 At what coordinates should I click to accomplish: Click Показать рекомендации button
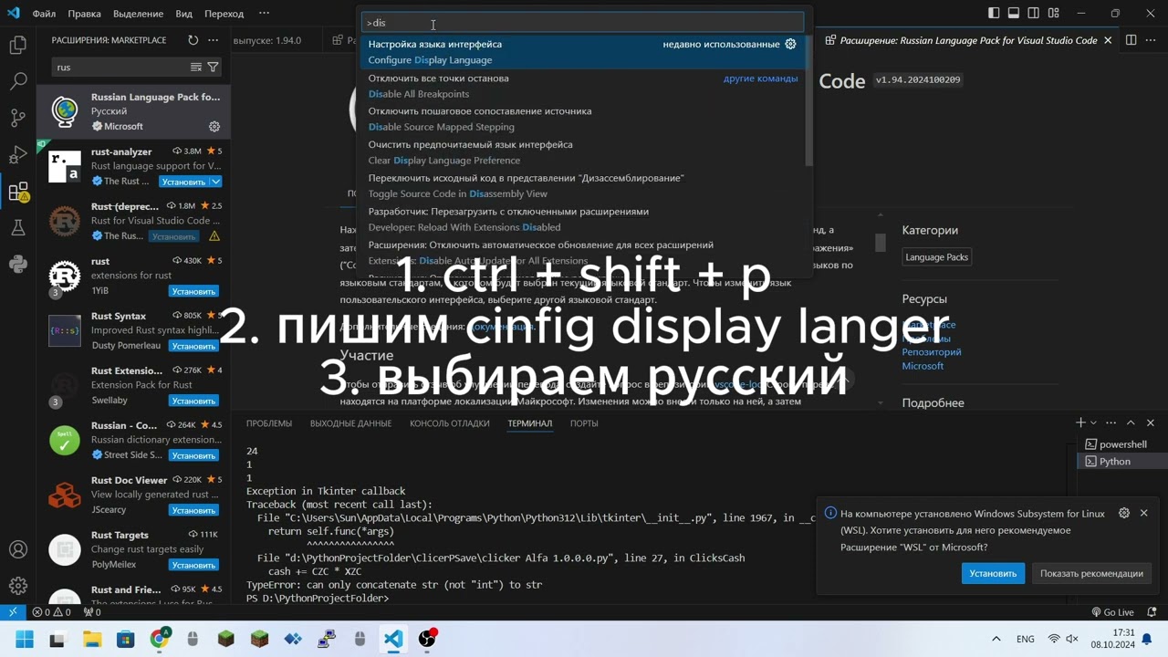pyautogui.click(x=1091, y=573)
